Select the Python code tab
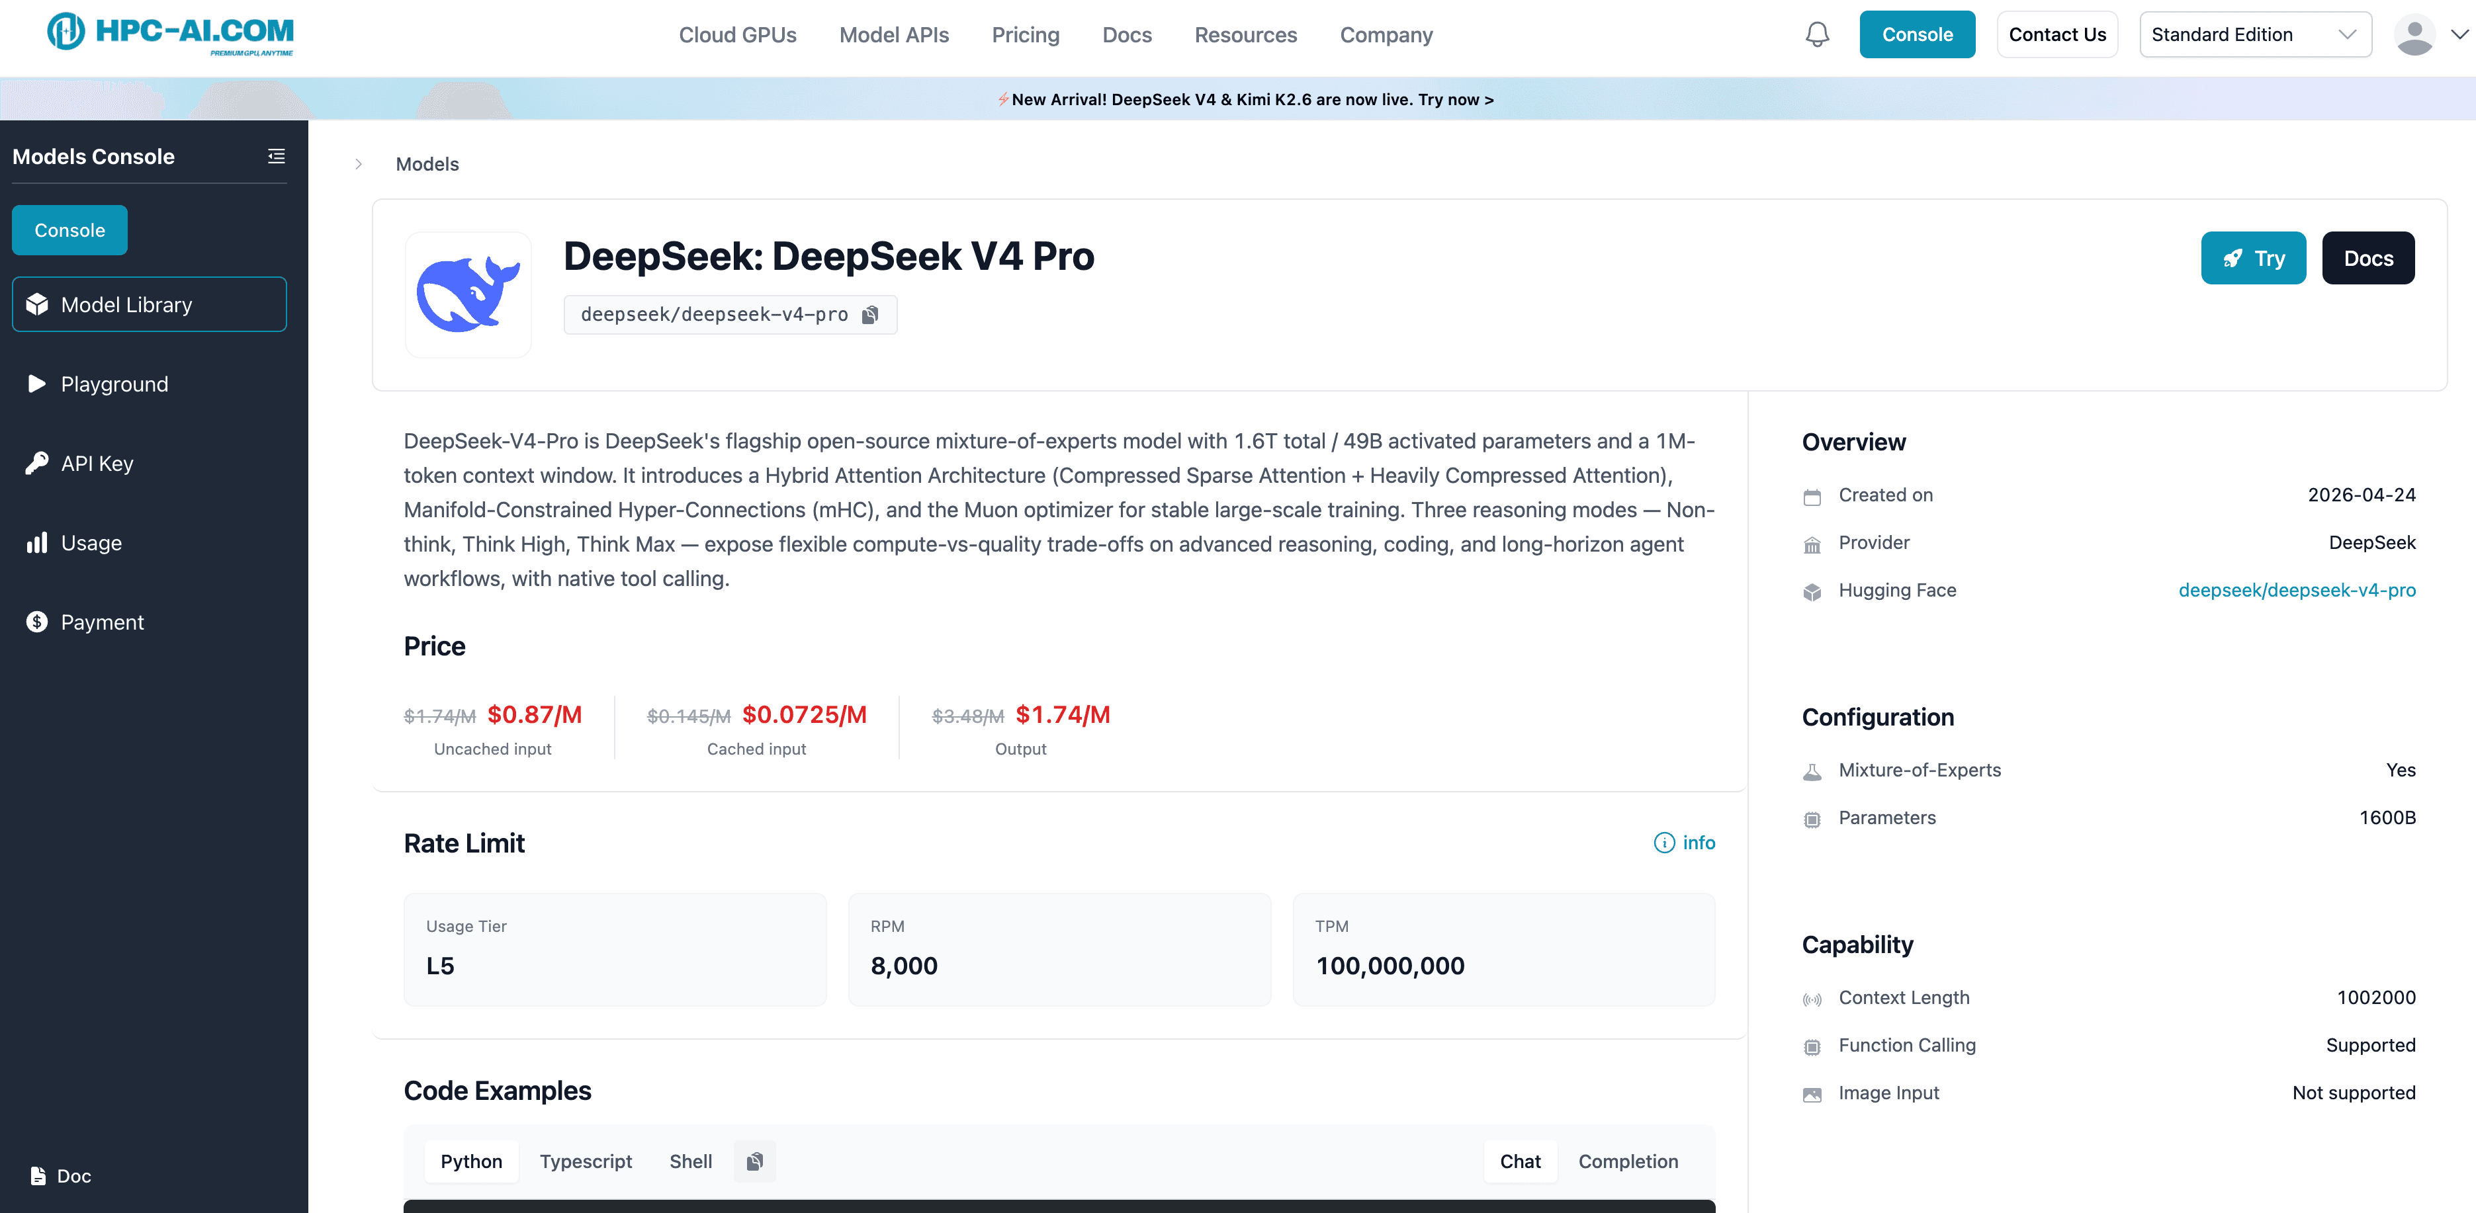The width and height of the screenshot is (2476, 1213). coord(471,1161)
